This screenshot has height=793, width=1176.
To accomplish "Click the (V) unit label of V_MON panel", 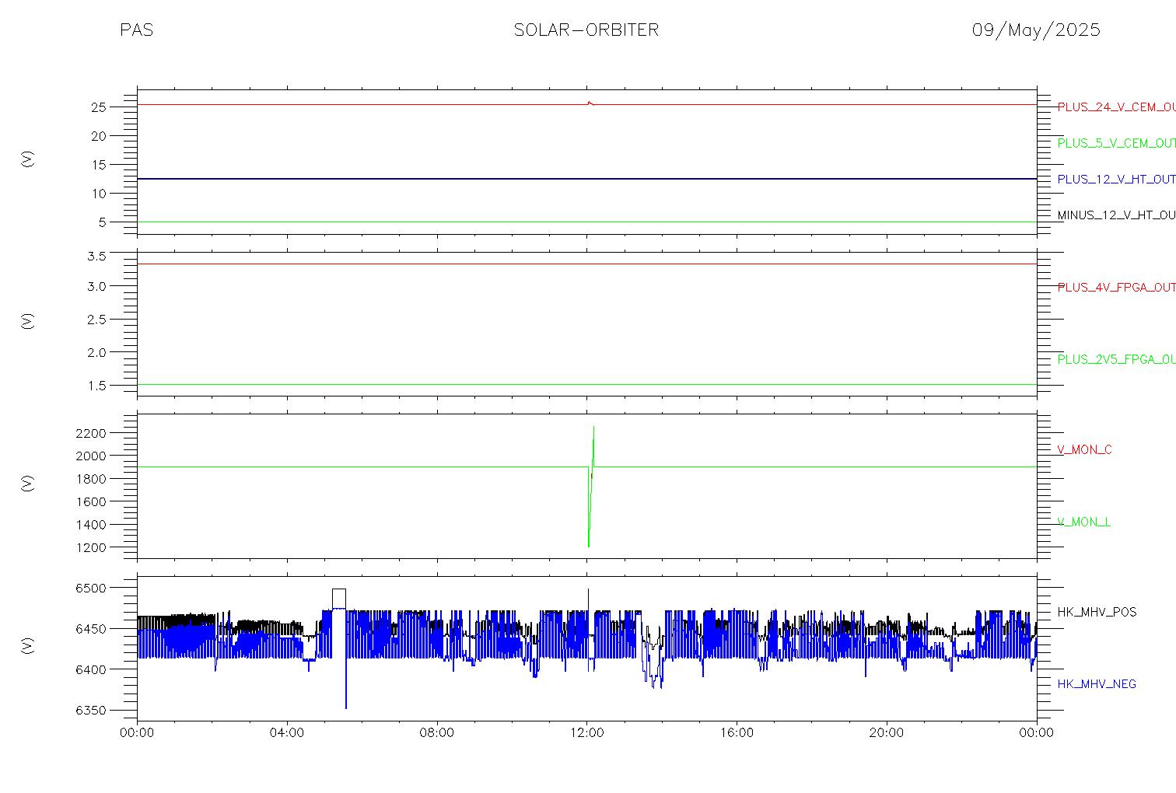I will (x=28, y=483).
